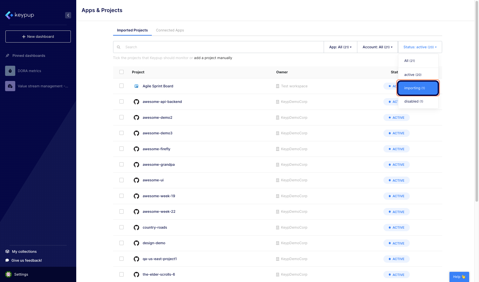
Task: Click the search magnifier icon in the search bar
Action: click(x=118, y=47)
